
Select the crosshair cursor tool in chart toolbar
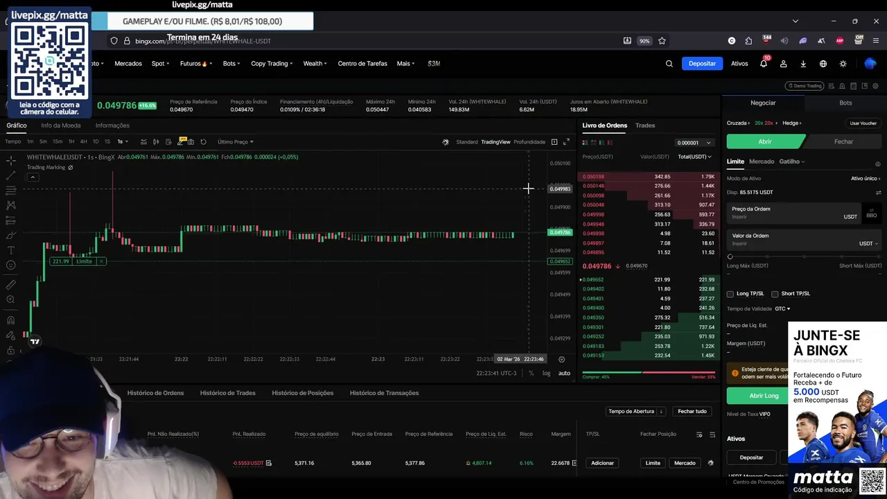pyautogui.click(x=11, y=160)
